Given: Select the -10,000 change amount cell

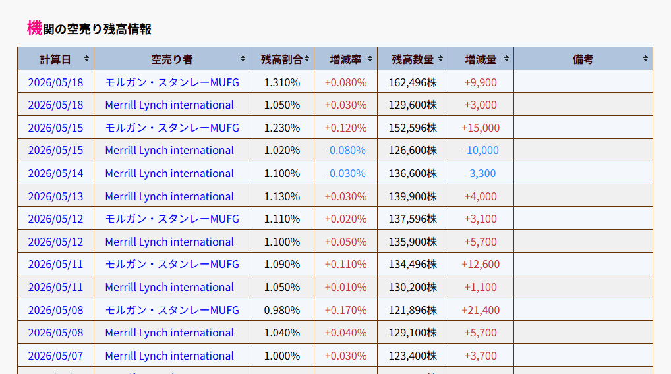Looking at the screenshot, I should tap(481, 150).
